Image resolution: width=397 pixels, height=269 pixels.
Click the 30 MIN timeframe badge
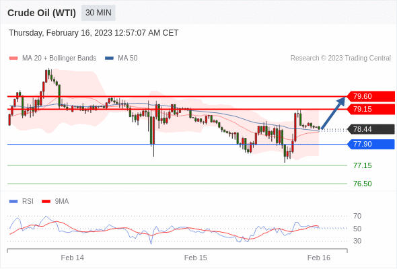coord(98,13)
